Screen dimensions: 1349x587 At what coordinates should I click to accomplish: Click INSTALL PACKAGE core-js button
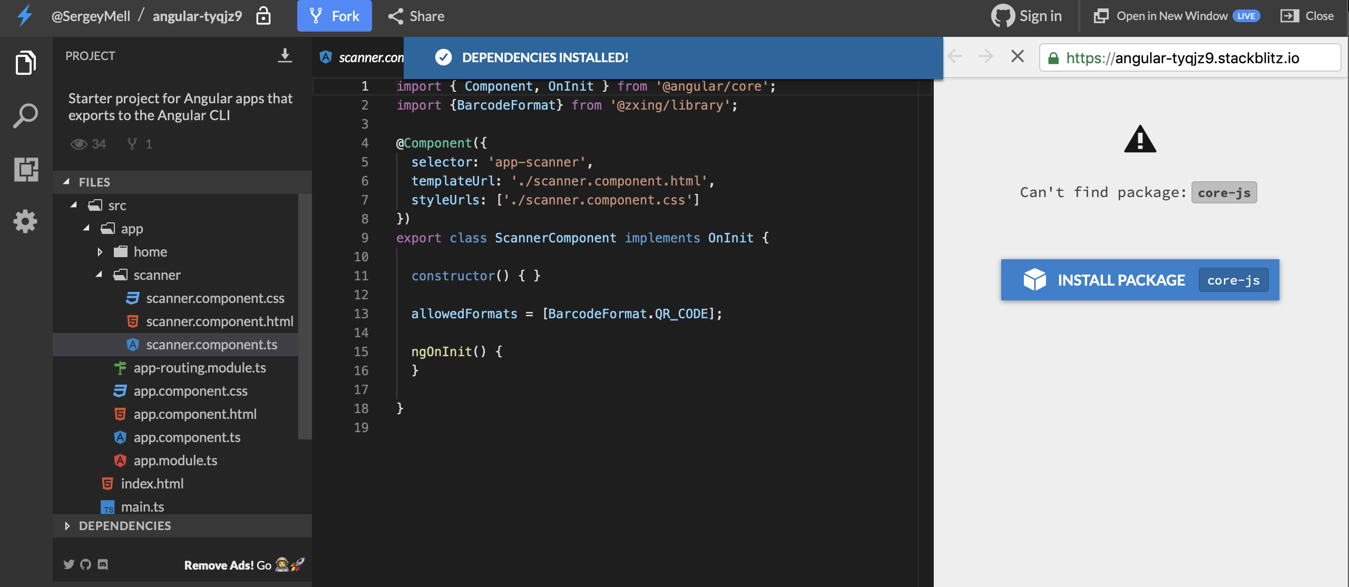click(1140, 280)
